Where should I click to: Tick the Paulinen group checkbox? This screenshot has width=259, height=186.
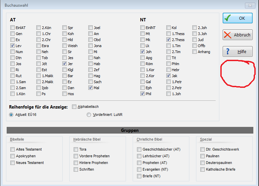(x=202, y=156)
